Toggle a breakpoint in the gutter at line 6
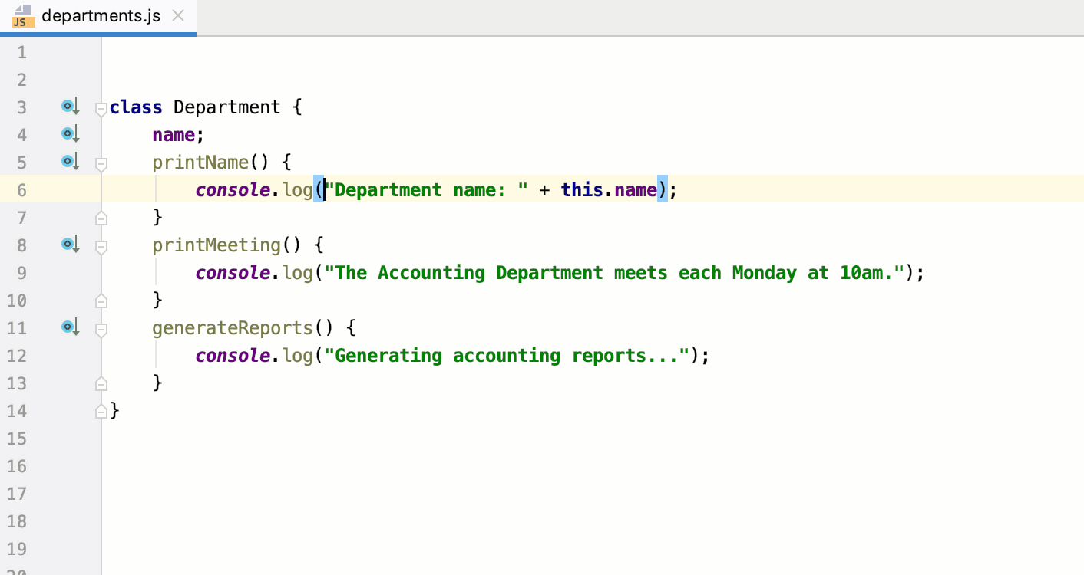1084x575 pixels. pos(86,189)
